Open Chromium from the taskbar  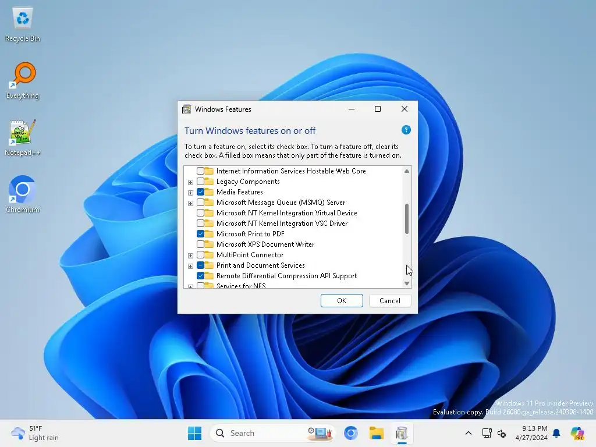(x=350, y=433)
